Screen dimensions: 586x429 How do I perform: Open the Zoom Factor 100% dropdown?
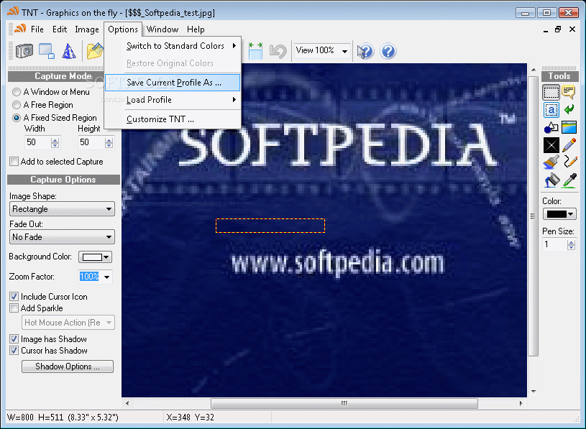[x=107, y=277]
